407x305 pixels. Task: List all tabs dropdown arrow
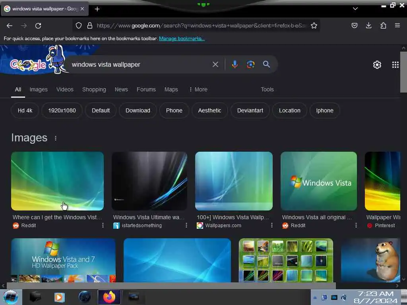[355, 9]
